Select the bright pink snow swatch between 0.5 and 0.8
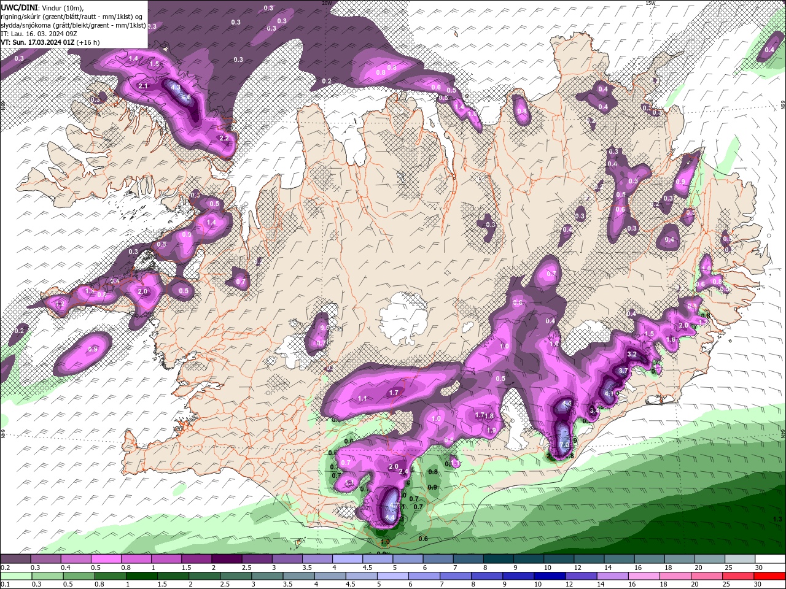786x589 pixels. point(105,559)
